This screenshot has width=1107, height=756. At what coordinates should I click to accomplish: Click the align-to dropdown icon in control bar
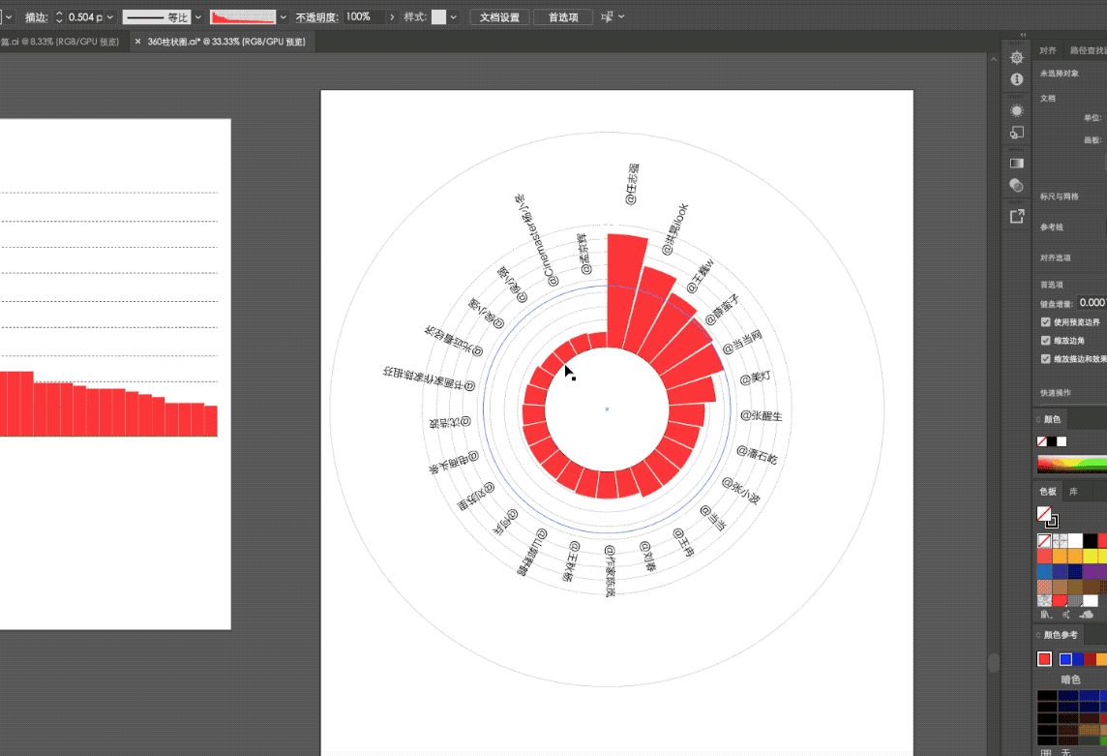pyautogui.click(x=612, y=16)
